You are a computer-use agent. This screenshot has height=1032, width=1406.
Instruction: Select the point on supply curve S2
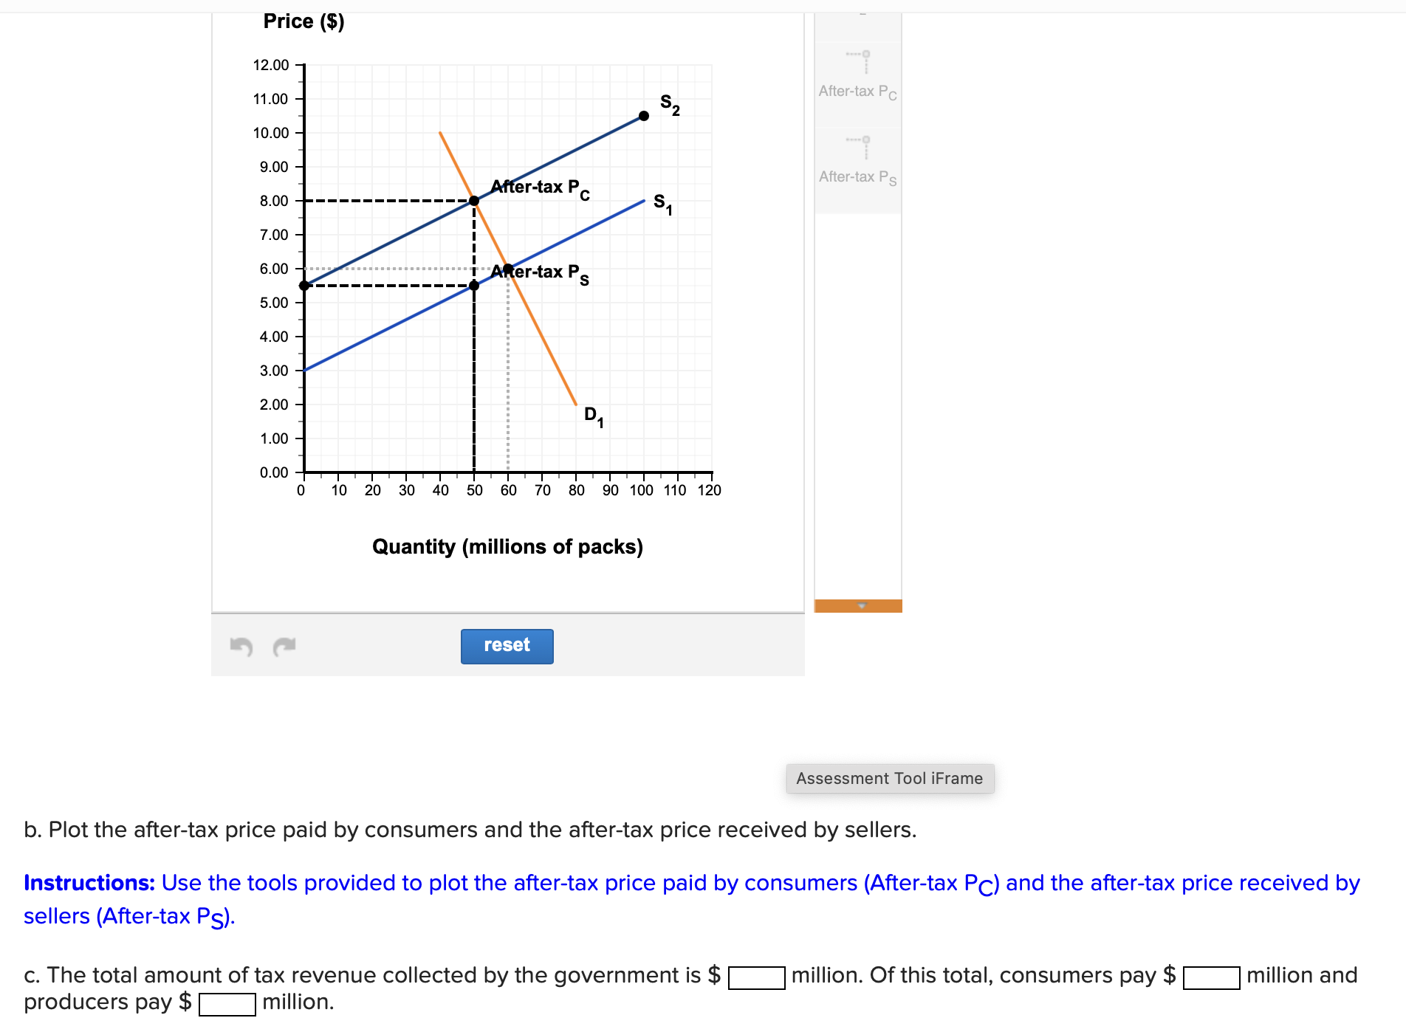642,115
